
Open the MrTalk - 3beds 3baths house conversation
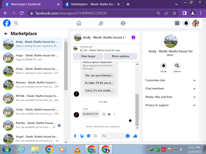[32, 98]
